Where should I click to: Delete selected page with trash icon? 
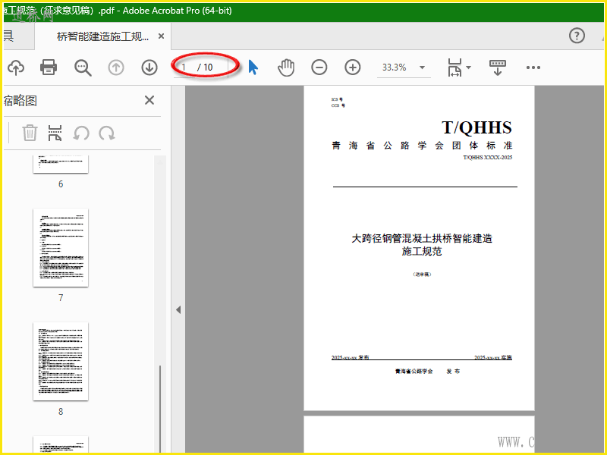point(30,133)
